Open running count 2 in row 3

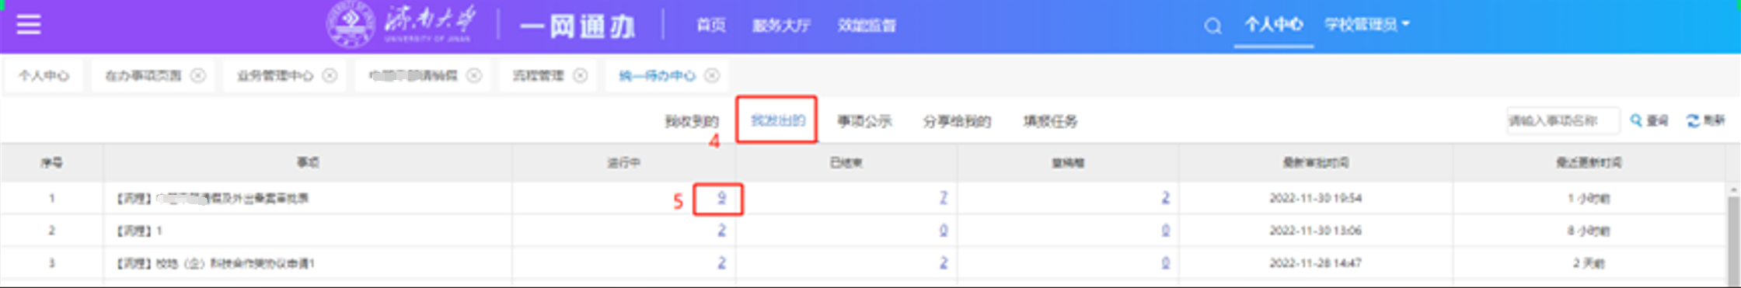[x=721, y=263]
